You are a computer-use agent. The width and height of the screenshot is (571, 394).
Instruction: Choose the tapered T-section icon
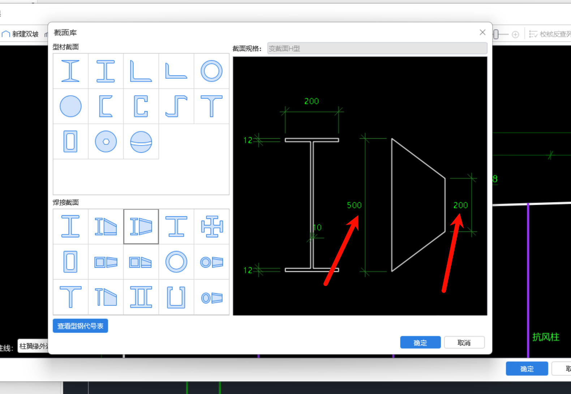click(x=106, y=297)
